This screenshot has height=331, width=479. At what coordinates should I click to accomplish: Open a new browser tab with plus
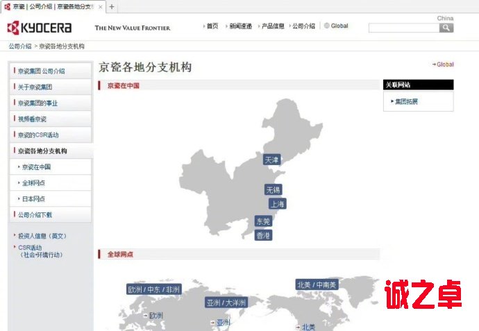click(x=112, y=7)
